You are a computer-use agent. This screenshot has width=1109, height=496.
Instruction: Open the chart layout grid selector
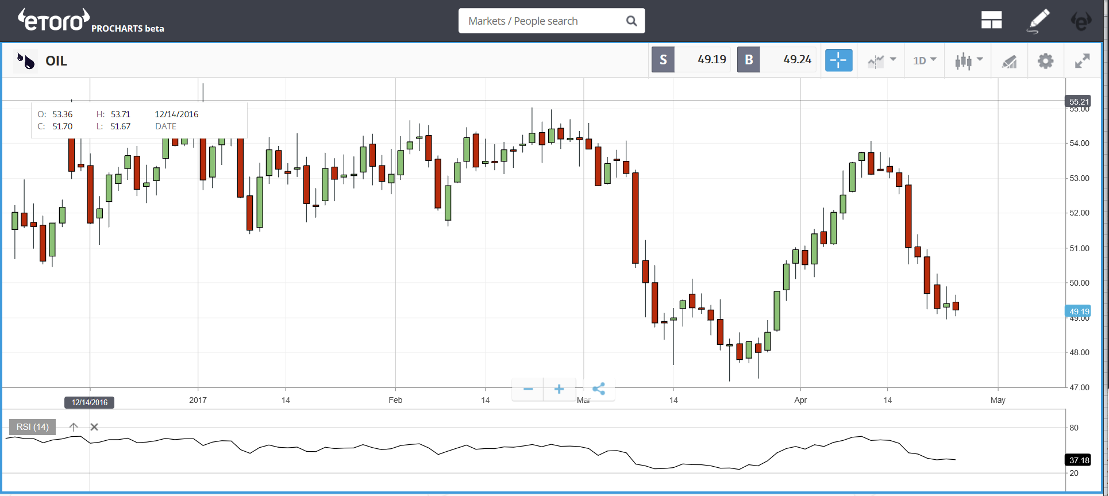pyautogui.click(x=991, y=21)
